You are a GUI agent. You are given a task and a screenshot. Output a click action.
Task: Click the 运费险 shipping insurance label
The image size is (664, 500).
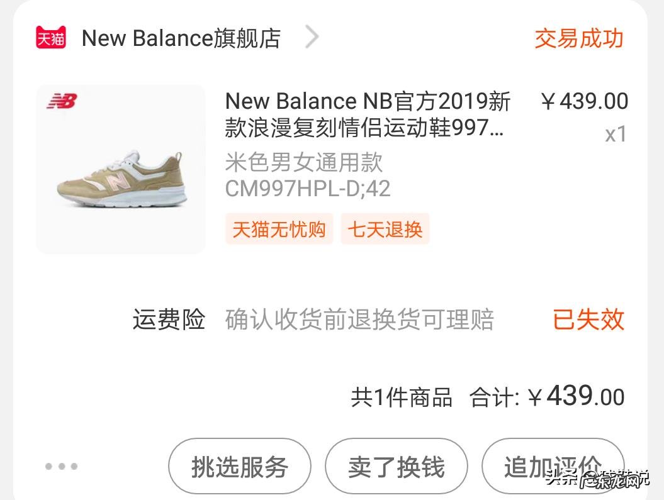168,320
